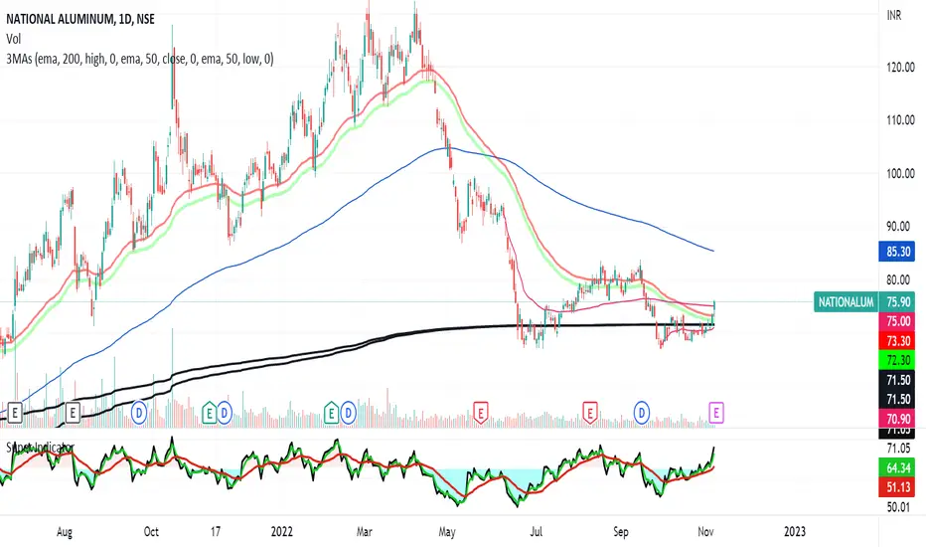
Task: Click the Sep label on time axis
Action: [x=621, y=532]
